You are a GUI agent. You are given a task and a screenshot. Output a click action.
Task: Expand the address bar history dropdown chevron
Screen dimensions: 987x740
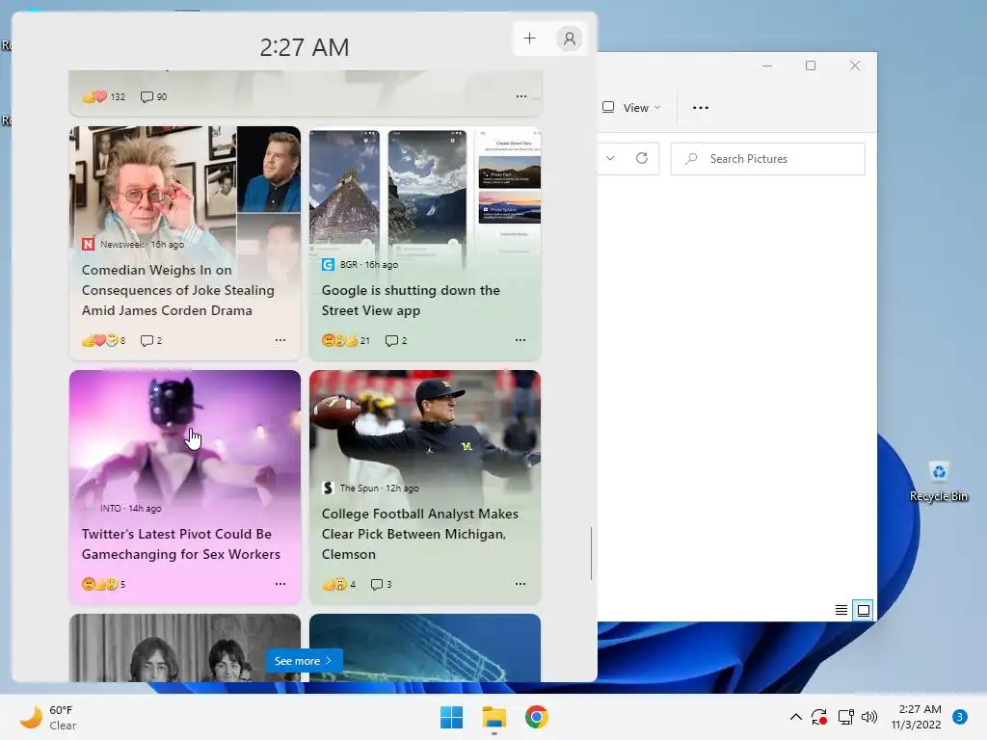(x=610, y=158)
